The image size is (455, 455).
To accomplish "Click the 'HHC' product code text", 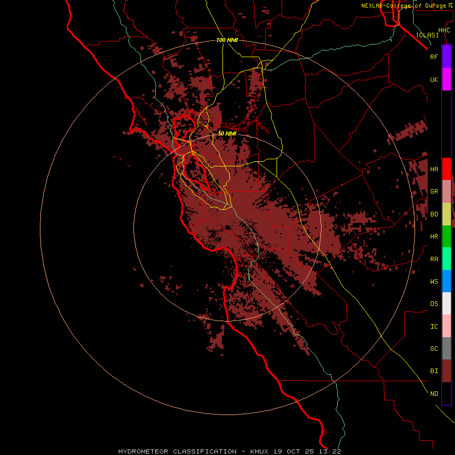I will click(444, 30).
